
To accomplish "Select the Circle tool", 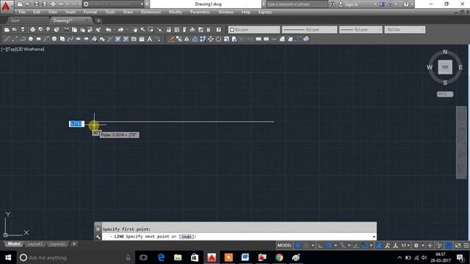I will pos(54,39).
